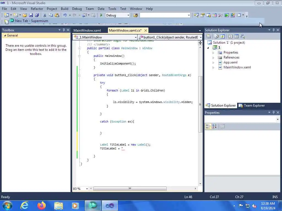Open the Toolbox via the wrench-hammer icon

click(x=220, y=15)
